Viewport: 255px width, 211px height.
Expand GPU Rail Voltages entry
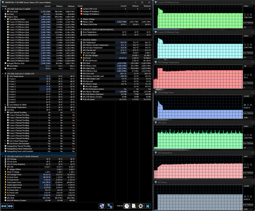point(81,56)
